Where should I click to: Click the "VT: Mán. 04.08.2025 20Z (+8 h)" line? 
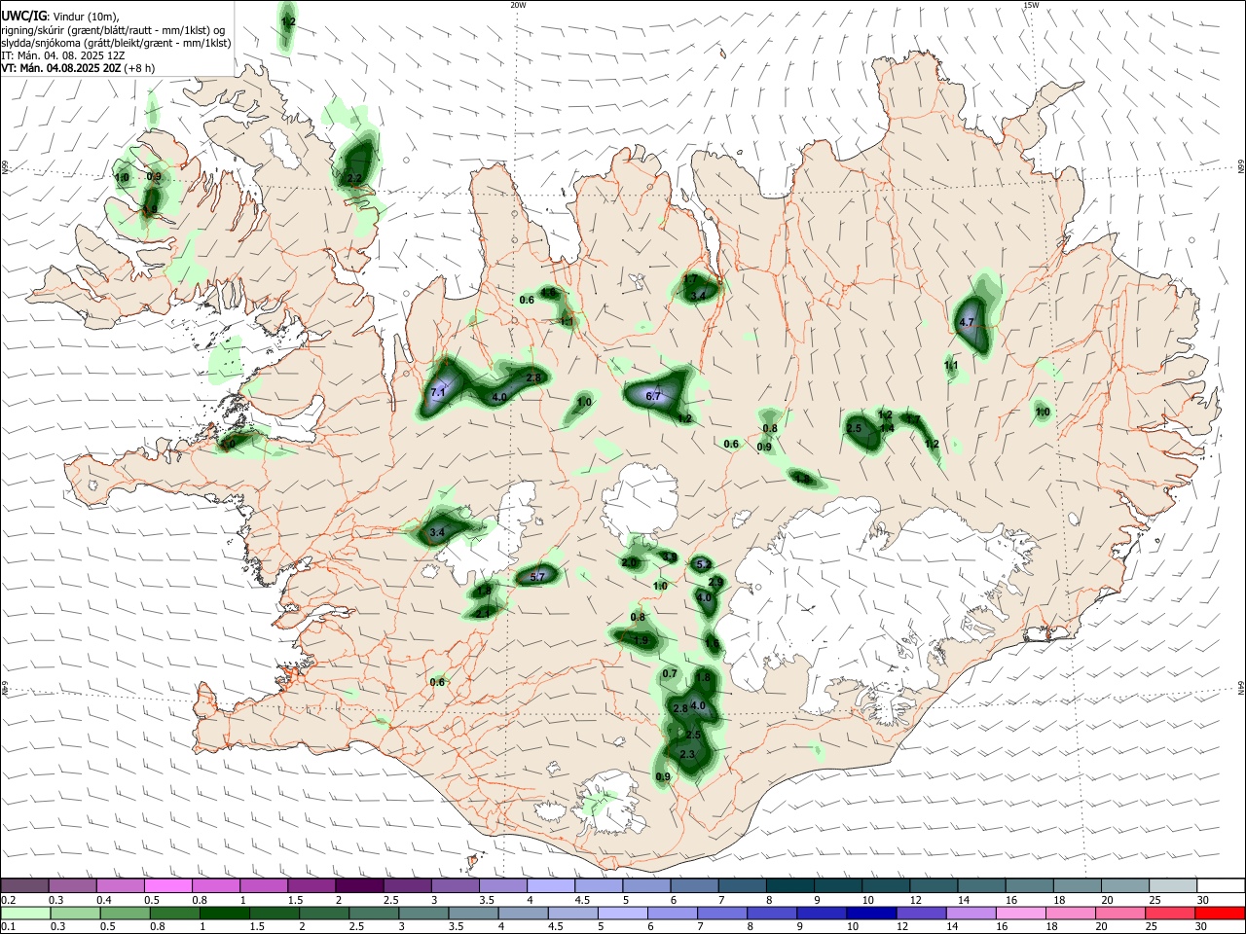pos(78,68)
